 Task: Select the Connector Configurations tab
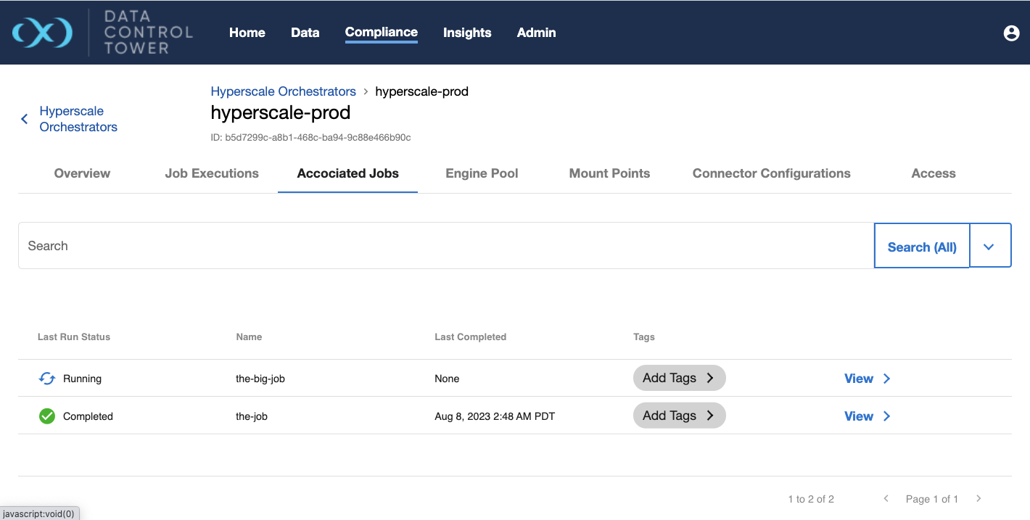coord(771,173)
